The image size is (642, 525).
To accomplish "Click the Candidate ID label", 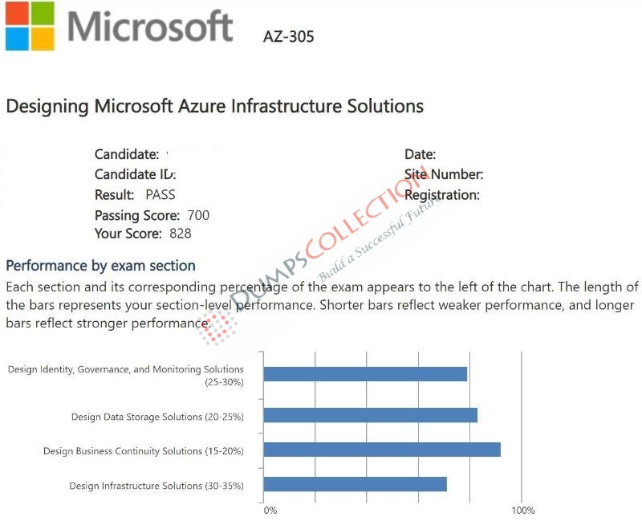I will click(135, 174).
